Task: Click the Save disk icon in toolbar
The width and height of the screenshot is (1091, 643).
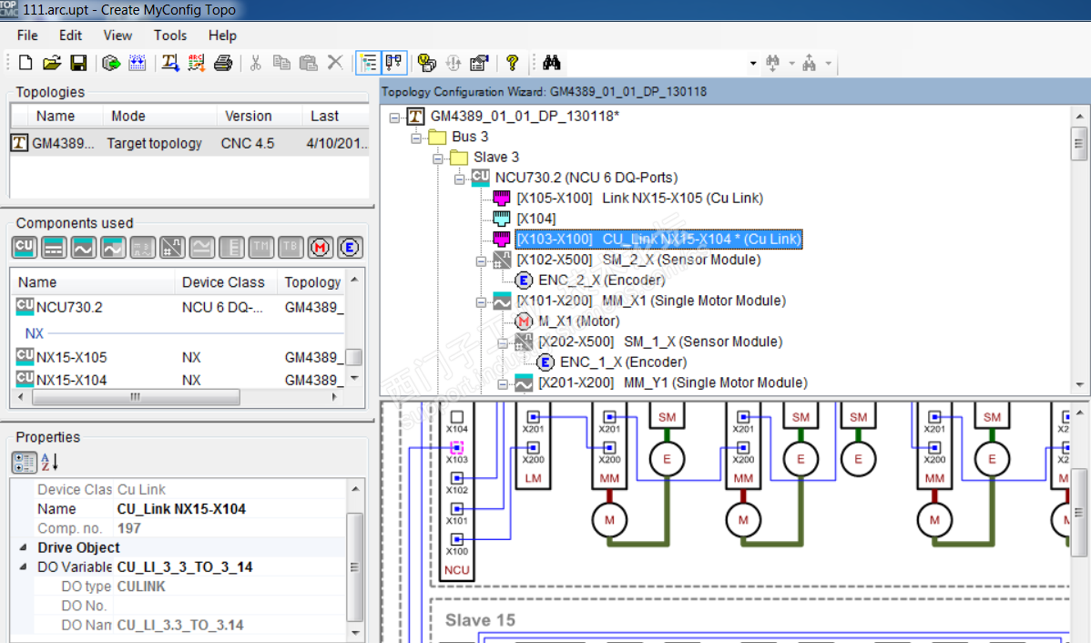Action: (x=78, y=63)
